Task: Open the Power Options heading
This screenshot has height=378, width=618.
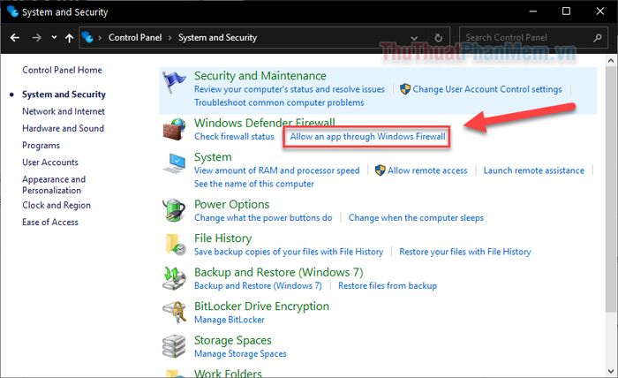Action: pyautogui.click(x=231, y=204)
